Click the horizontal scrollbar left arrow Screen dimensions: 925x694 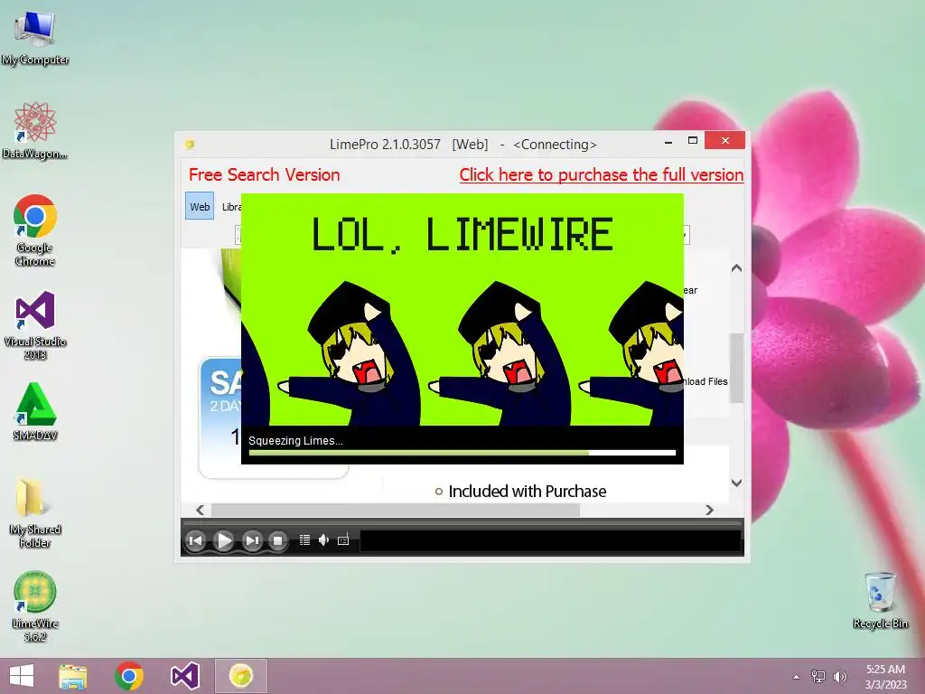click(x=200, y=510)
